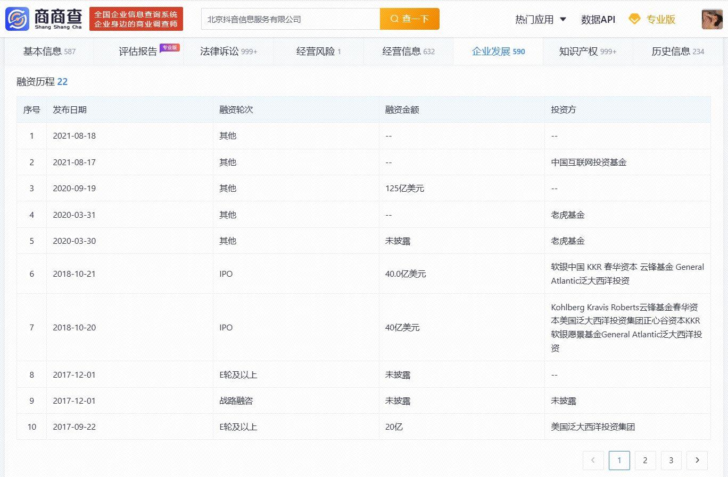This screenshot has width=728, height=477.
Task: Select the 企业发展 tab
Action: [492, 52]
